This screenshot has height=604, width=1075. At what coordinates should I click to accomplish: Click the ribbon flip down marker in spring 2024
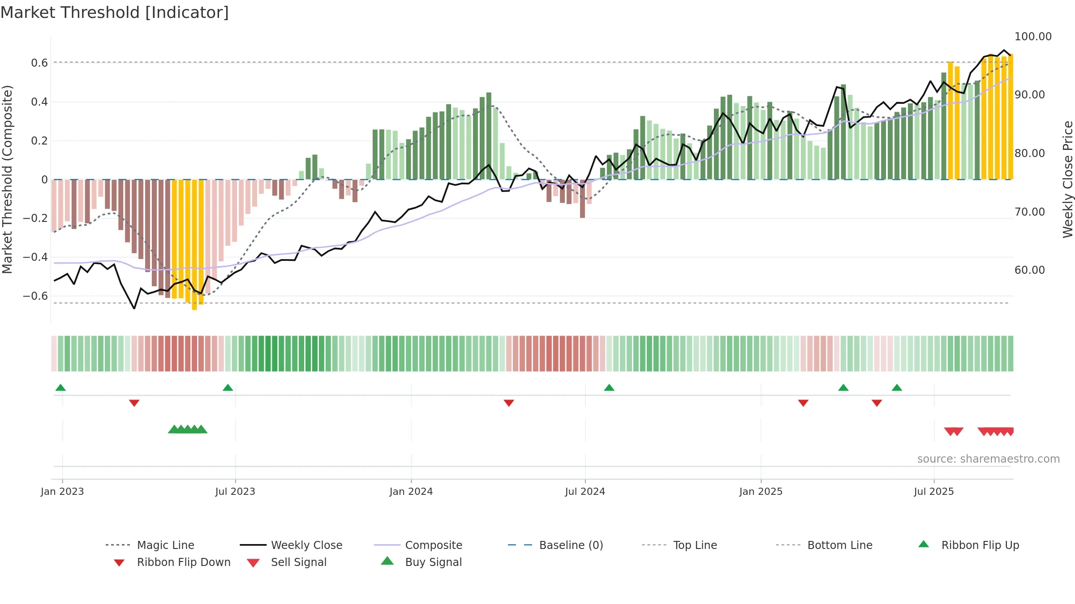coord(509,403)
